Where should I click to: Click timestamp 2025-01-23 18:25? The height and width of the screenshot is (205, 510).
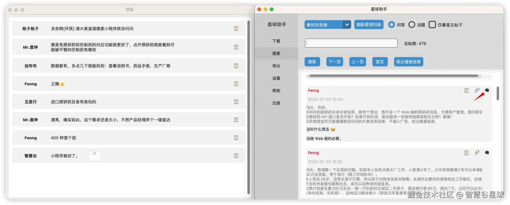[x=325, y=162]
